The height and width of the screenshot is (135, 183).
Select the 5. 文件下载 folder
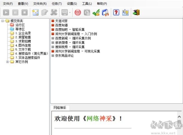click(x=23, y=49)
